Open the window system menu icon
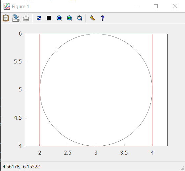Viewport: 185px width, 171px height. point(7,6)
